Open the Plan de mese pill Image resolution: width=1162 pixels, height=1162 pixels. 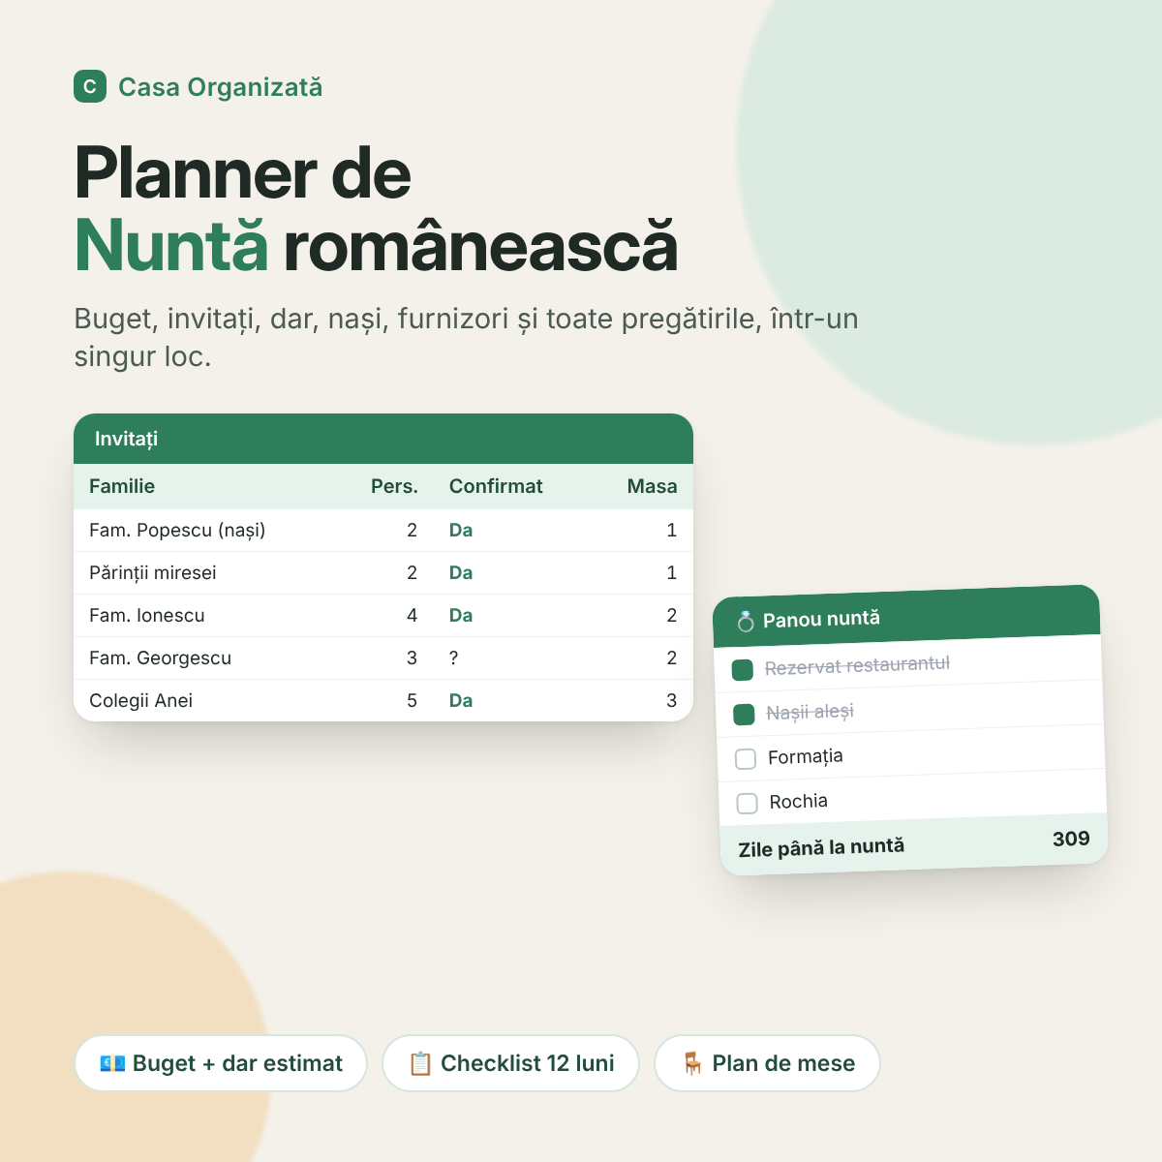(767, 1063)
